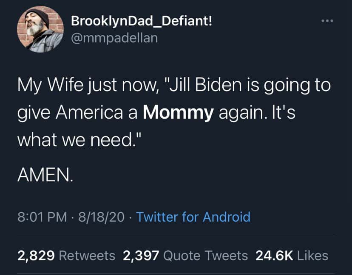Click the @mmpadellan handle
This screenshot has width=352, height=275.
tap(114, 38)
